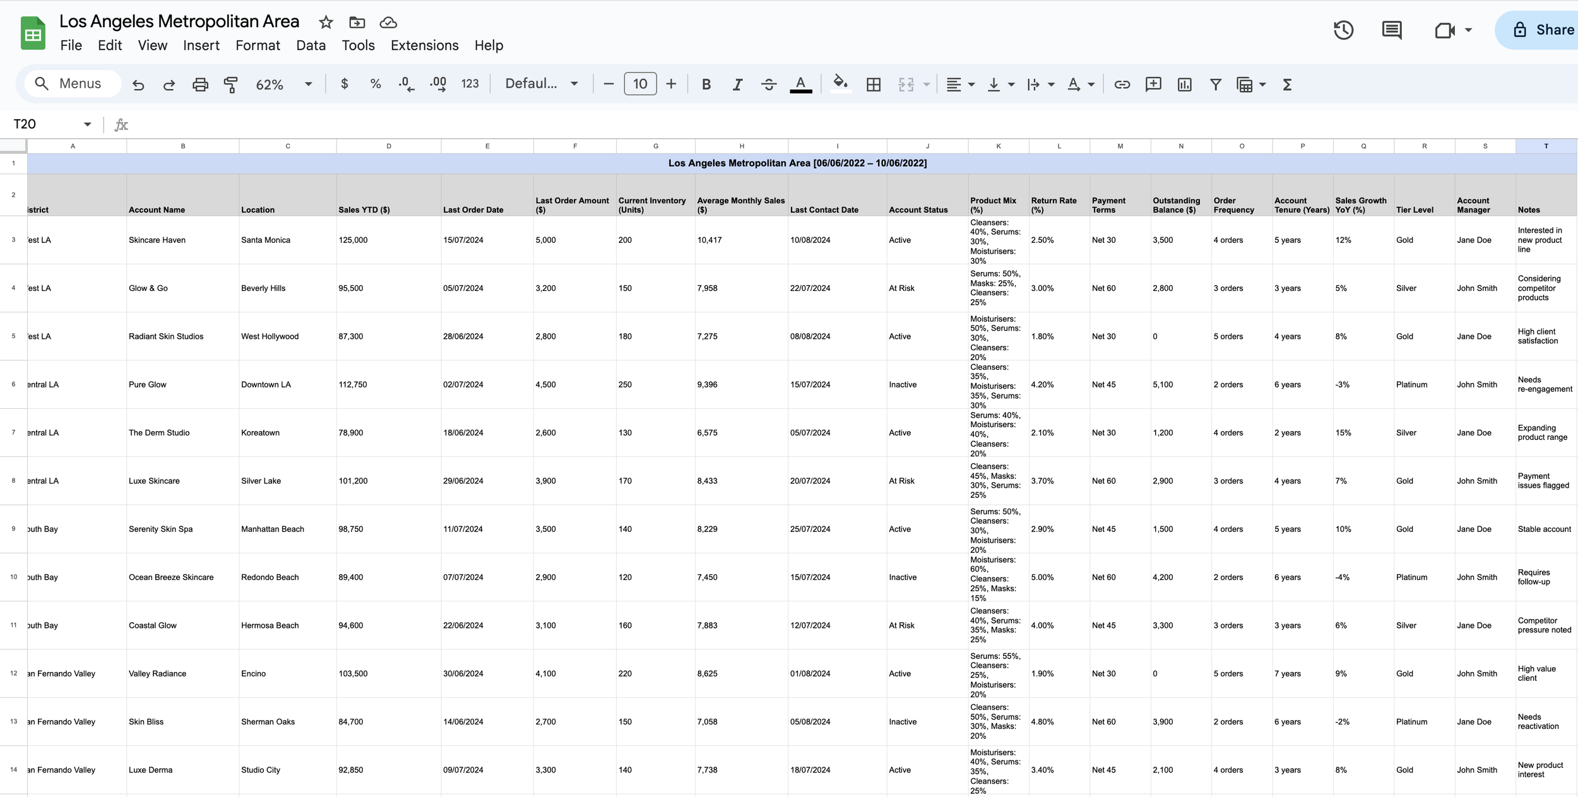Open the cell borders tool
1578x797 pixels.
(874, 84)
